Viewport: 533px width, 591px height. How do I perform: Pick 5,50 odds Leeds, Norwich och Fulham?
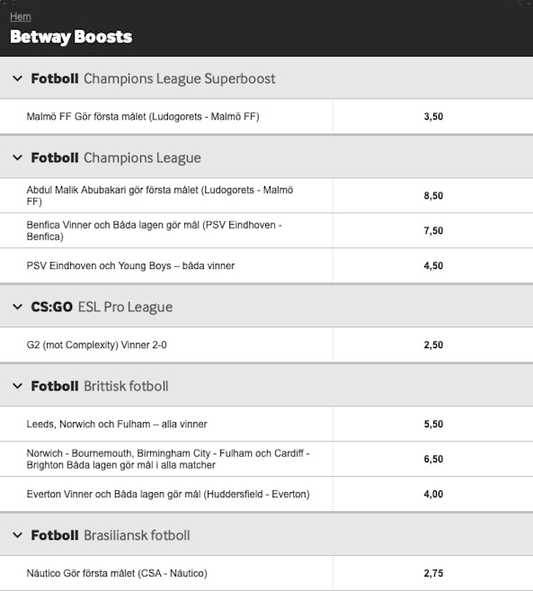[x=433, y=424]
